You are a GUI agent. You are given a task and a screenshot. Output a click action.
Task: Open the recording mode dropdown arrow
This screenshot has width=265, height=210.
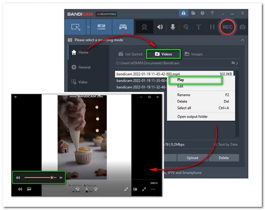coord(88,27)
